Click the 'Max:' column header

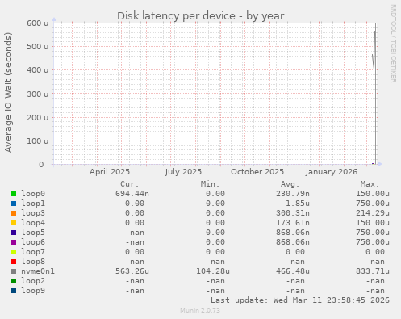click(x=370, y=184)
